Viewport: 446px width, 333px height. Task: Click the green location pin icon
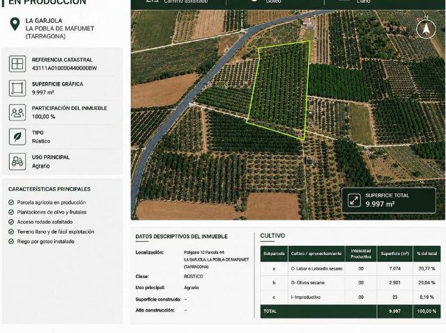coord(15,24)
